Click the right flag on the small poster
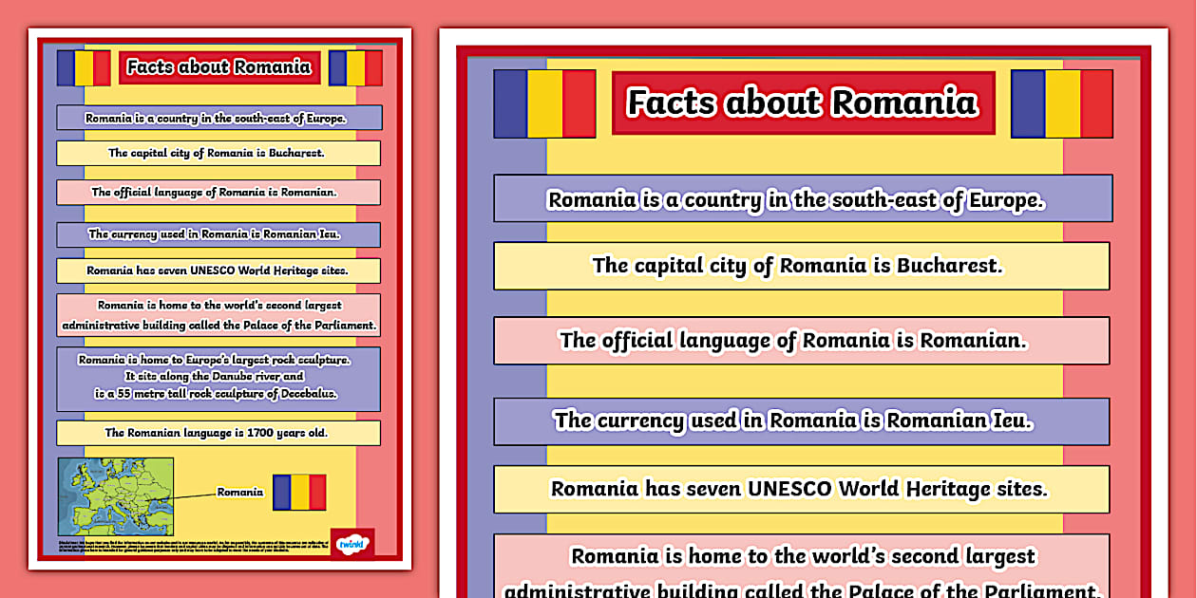This screenshot has height=598, width=1197. pos(355,68)
